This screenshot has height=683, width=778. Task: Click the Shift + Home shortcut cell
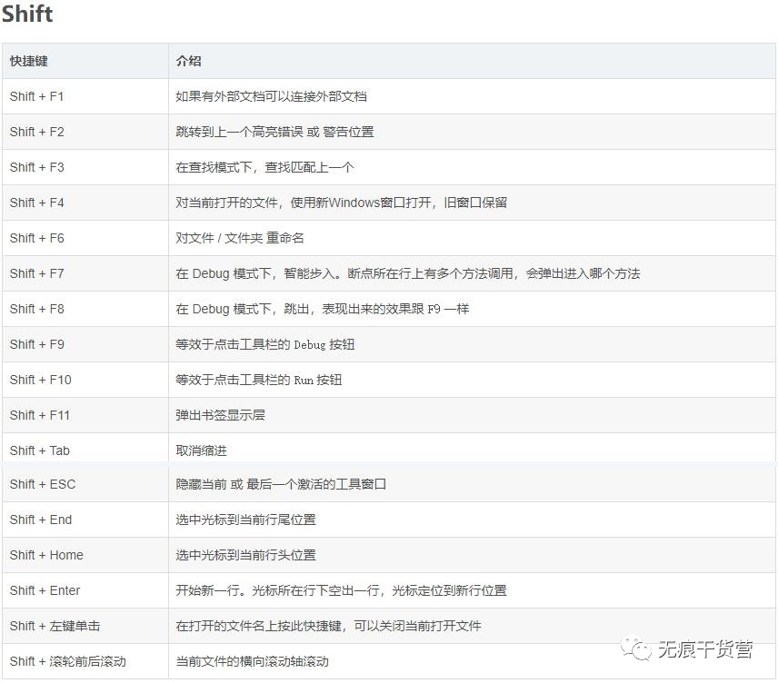click(85, 555)
